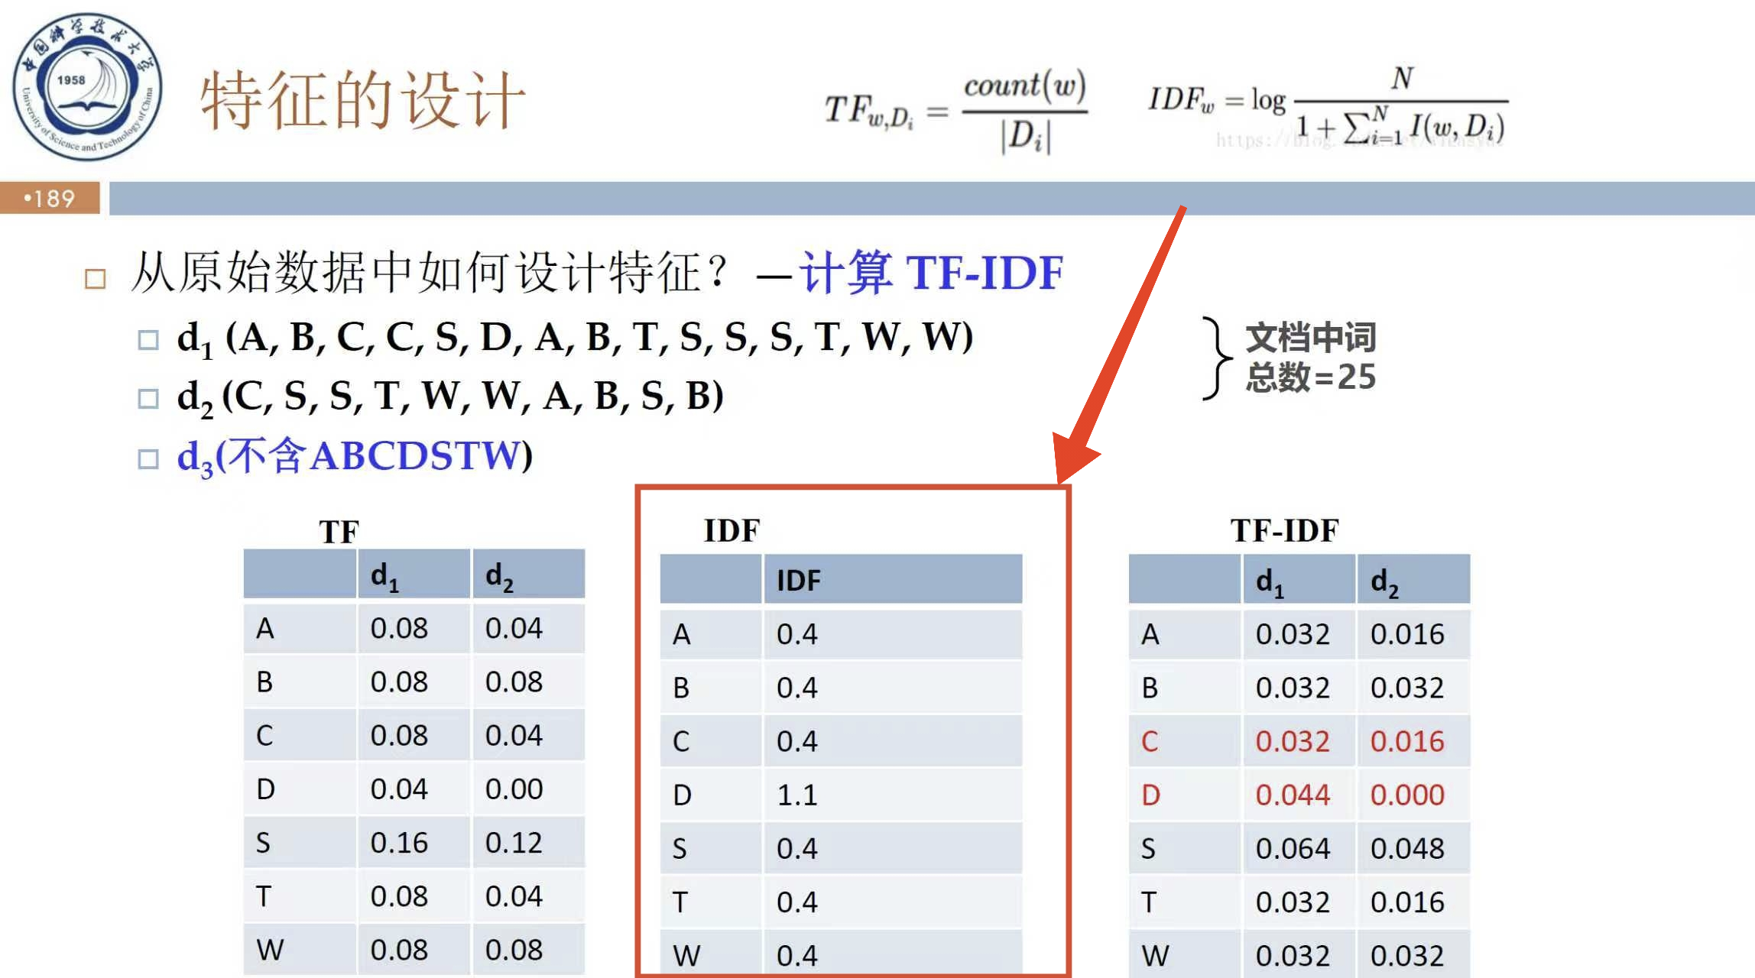
Task: Click the blue 计算 TF-IDF text
Action: [x=931, y=273]
